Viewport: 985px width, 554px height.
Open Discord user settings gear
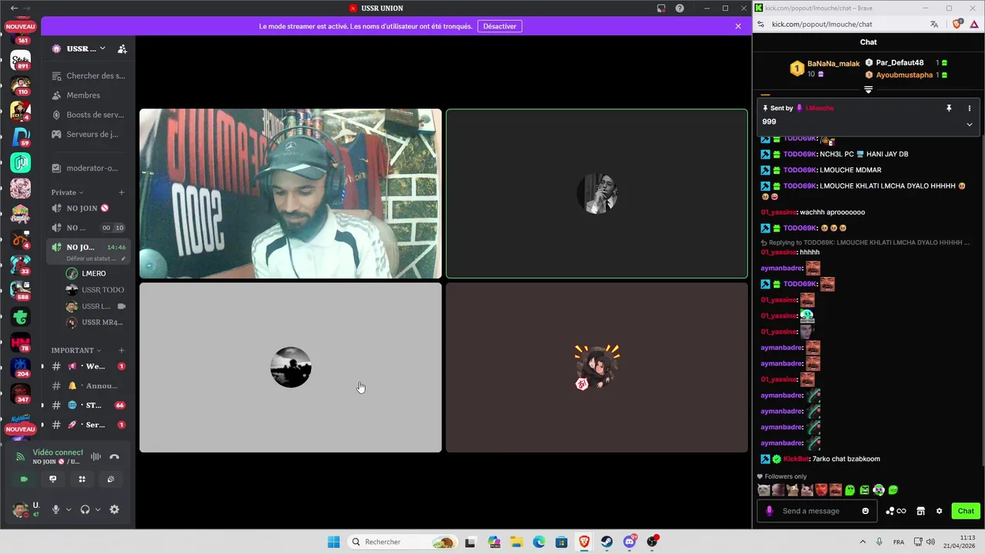[x=115, y=509]
